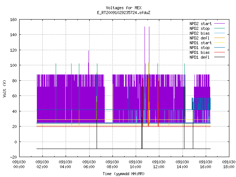Click the 18:00 x-axis time label
236x177 pixels.
pos(229,167)
